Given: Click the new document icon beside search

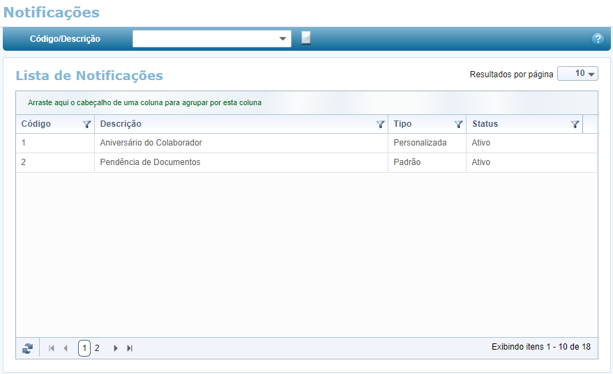Looking at the screenshot, I should coord(306,38).
